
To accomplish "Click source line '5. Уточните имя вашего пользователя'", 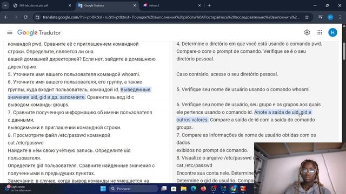I will (x=74, y=74).
